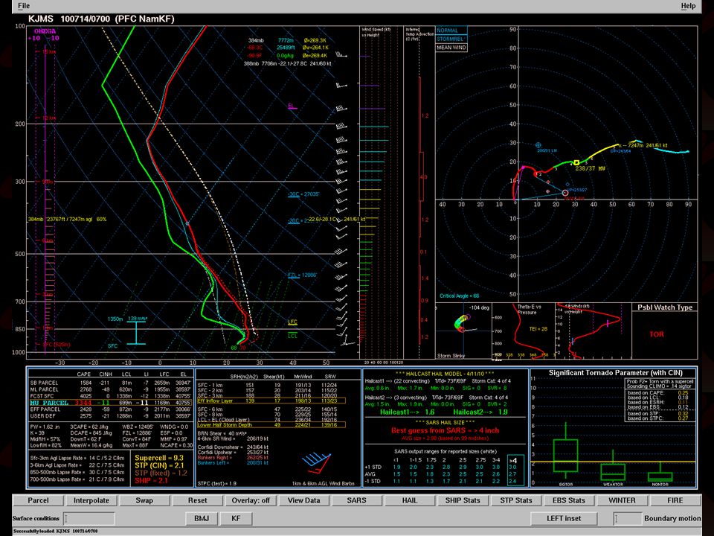Image resolution: width=714 pixels, height=536 pixels.
Task: Click the STP (fixed) = 1.2 value
Action: pyautogui.click(x=161, y=473)
